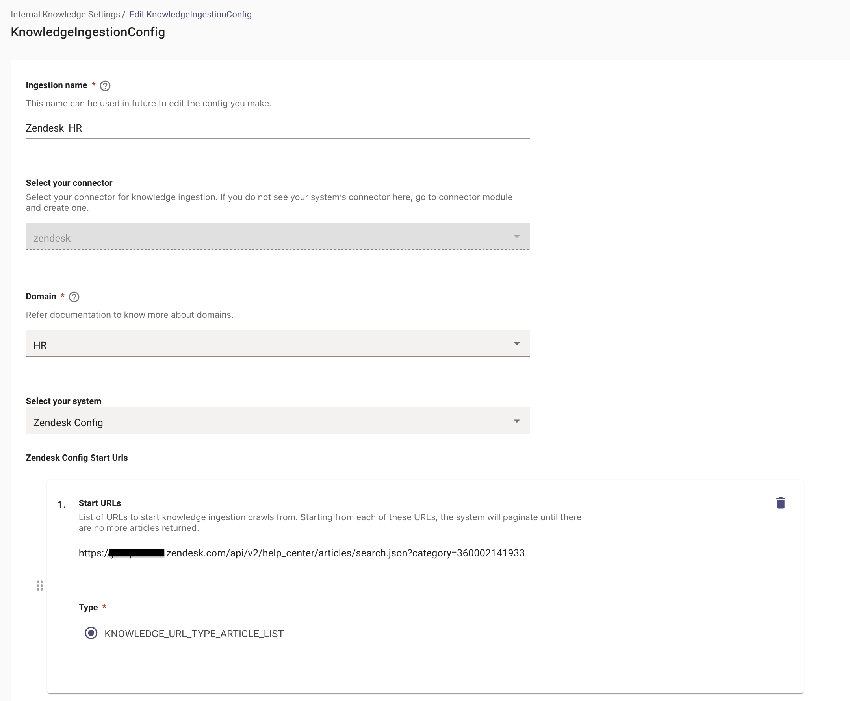Image resolution: width=850 pixels, height=701 pixels.
Task: Click the Select your connector label
Action: tap(69, 183)
